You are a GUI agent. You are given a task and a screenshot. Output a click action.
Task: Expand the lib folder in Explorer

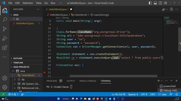tap(26, 19)
